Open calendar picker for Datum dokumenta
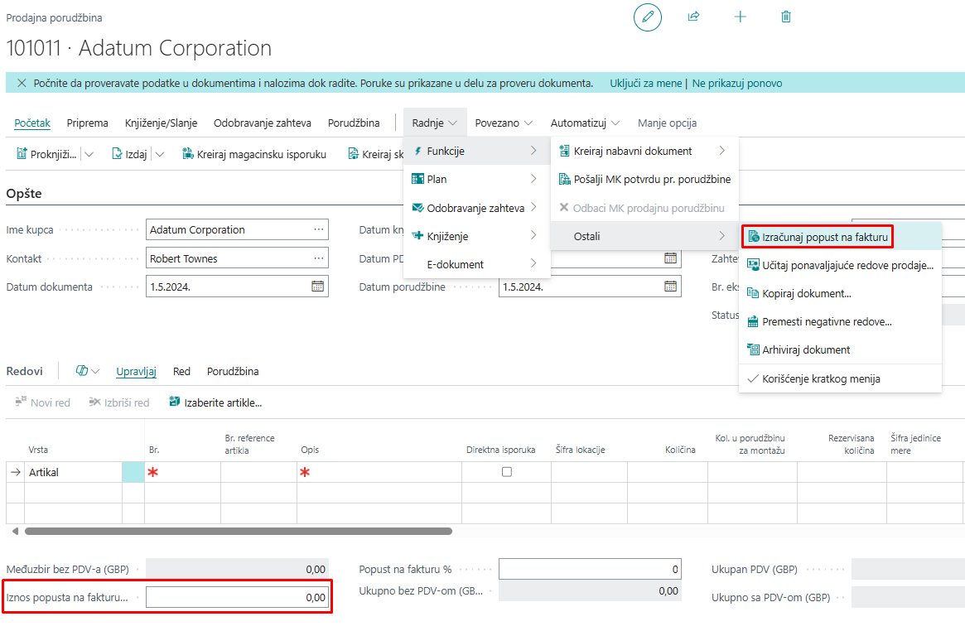 point(317,287)
